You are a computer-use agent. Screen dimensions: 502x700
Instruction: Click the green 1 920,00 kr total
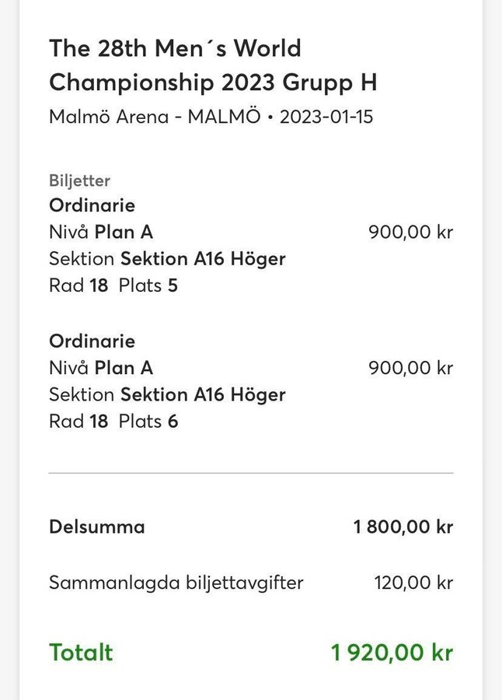[392, 653]
